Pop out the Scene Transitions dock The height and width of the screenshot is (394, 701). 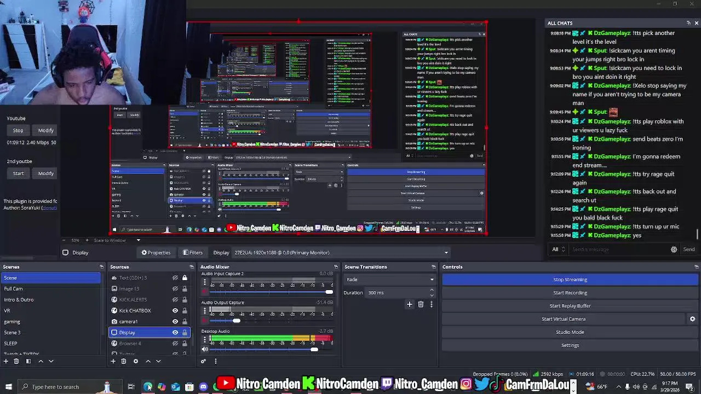[x=433, y=267]
